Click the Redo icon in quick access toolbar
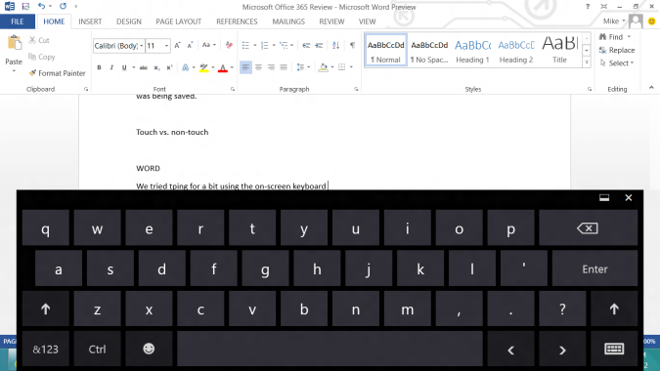Viewport: 660px width, 371px height. (64, 6)
